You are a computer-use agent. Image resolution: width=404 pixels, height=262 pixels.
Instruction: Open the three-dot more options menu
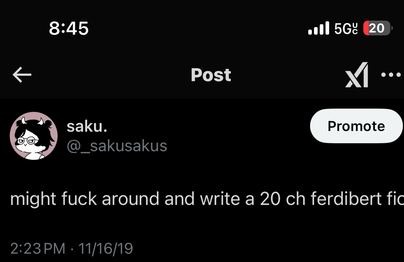(x=391, y=75)
